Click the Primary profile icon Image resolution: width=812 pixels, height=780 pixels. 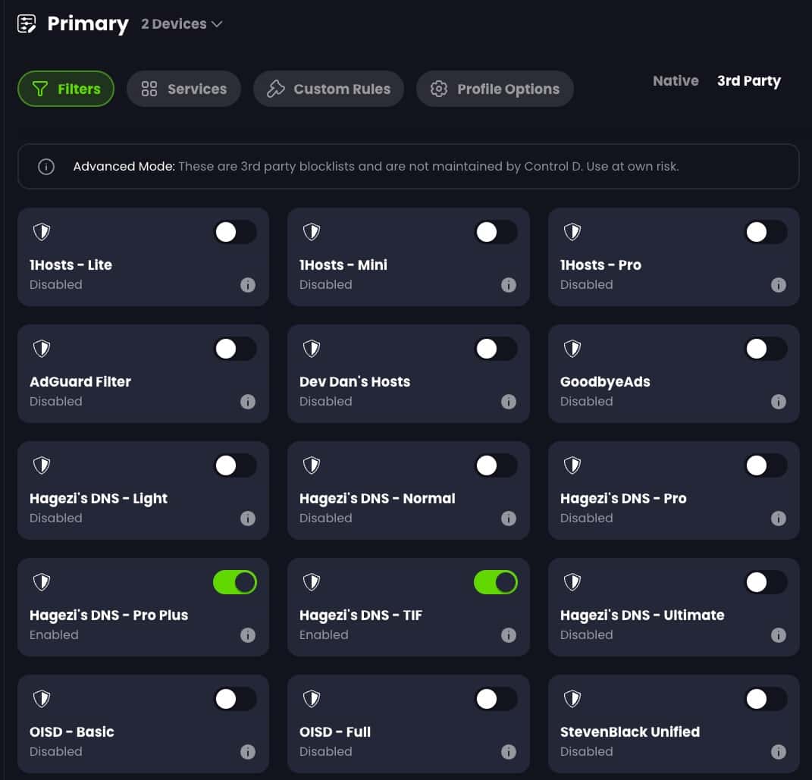[x=27, y=23]
